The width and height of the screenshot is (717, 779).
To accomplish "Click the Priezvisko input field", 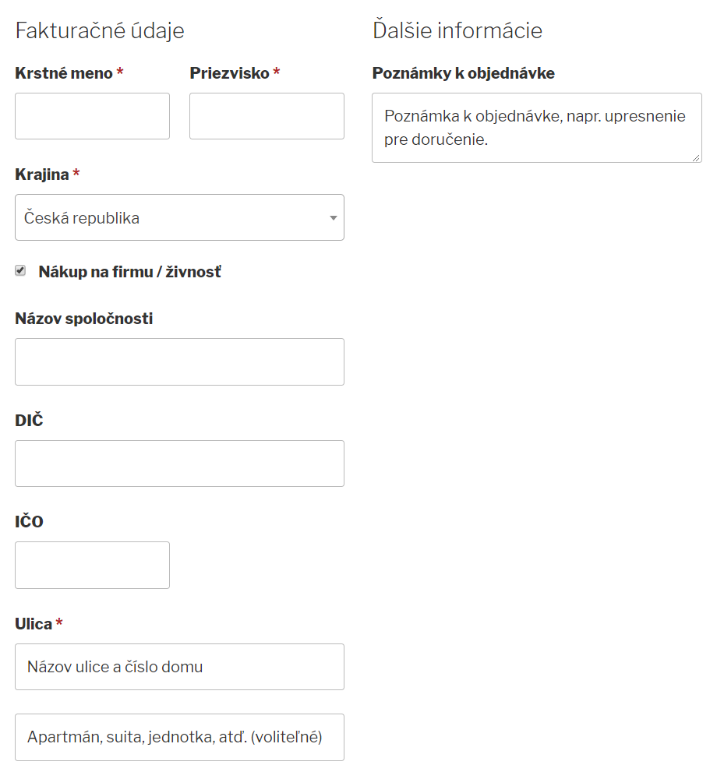I will pos(267,116).
